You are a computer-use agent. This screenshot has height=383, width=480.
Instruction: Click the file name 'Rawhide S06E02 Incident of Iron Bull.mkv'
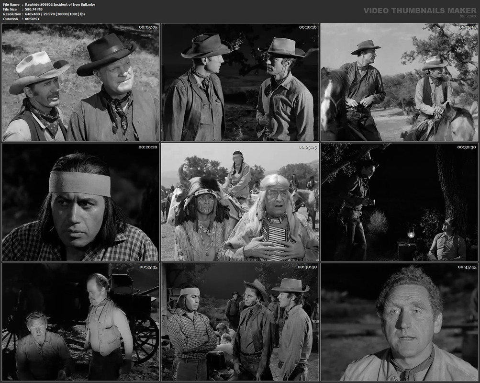pyautogui.click(x=60, y=5)
